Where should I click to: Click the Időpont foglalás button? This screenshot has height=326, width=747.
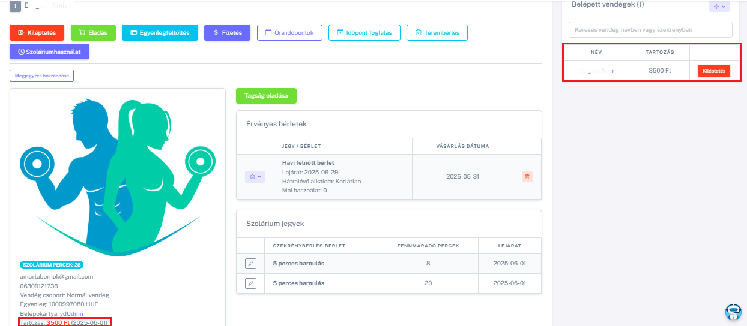(x=364, y=32)
